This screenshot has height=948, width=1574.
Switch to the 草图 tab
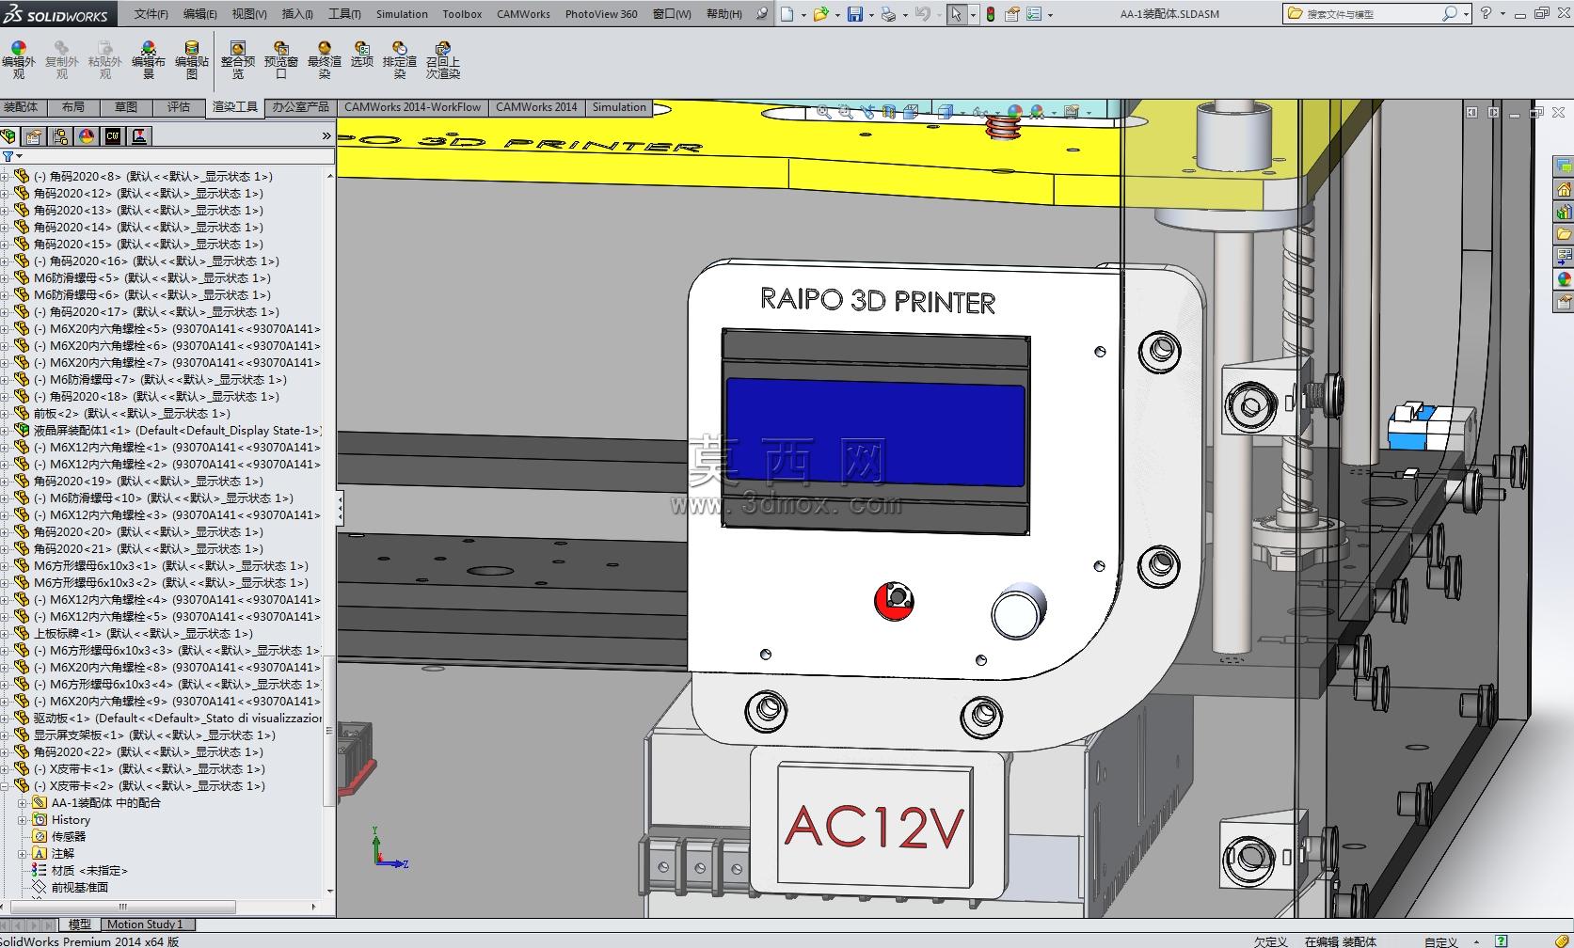pos(125,107)
